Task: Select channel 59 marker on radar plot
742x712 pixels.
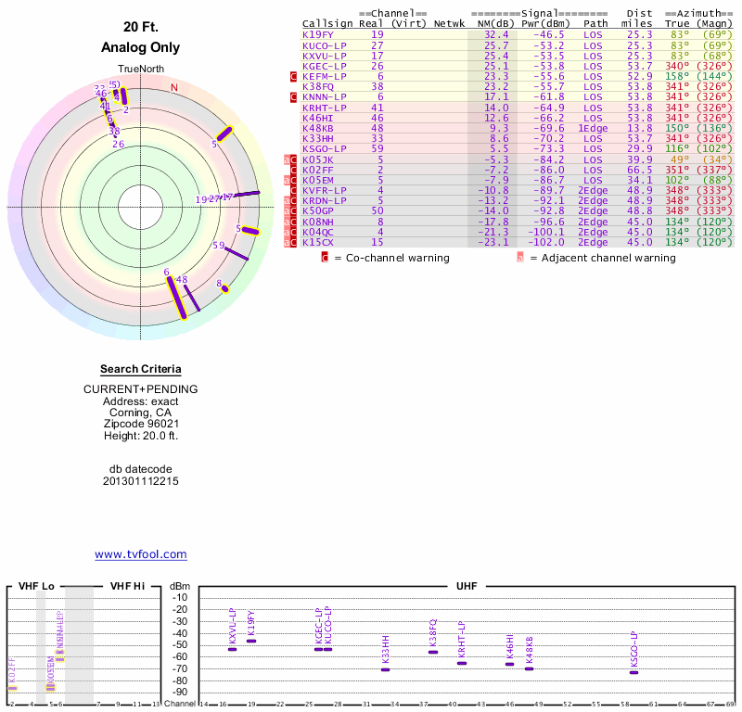Action: (237, 253)
